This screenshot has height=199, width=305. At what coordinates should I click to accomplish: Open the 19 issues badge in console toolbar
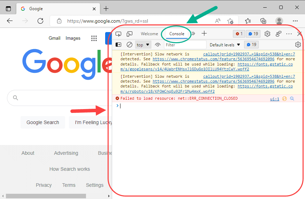tap(251, 45)
